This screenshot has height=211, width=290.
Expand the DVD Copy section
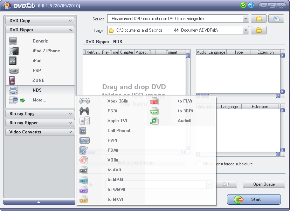click(x=40, y=21)
